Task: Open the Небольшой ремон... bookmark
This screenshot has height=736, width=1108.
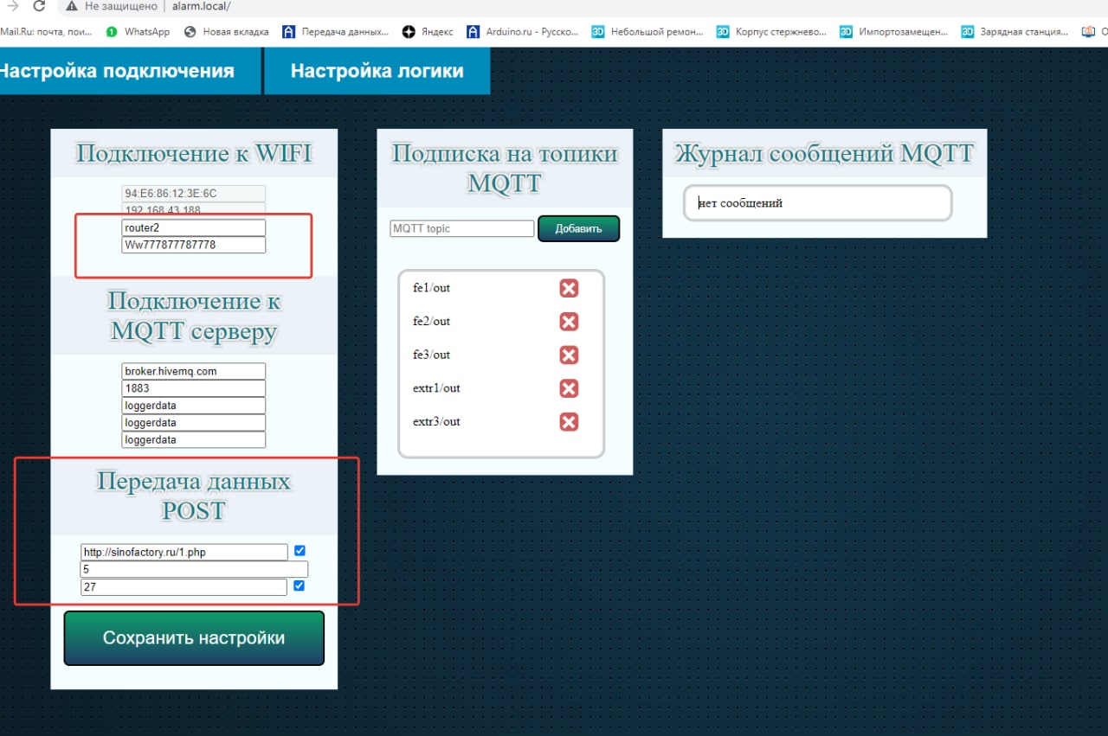Action: click(x=647, y=32)
